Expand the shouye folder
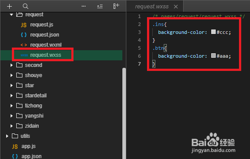The height and width of the screenshot is (159, 250). 11,75
